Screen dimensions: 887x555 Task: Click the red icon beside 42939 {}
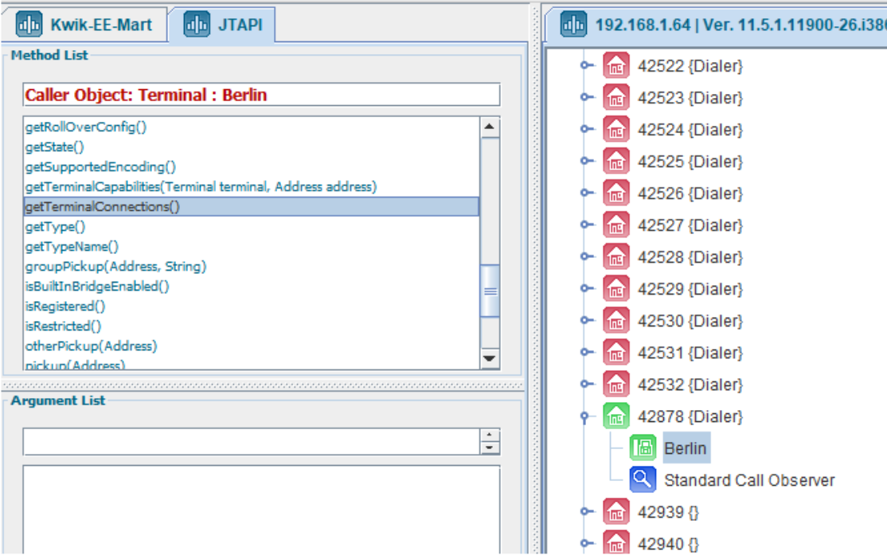[x=615, y=512]
